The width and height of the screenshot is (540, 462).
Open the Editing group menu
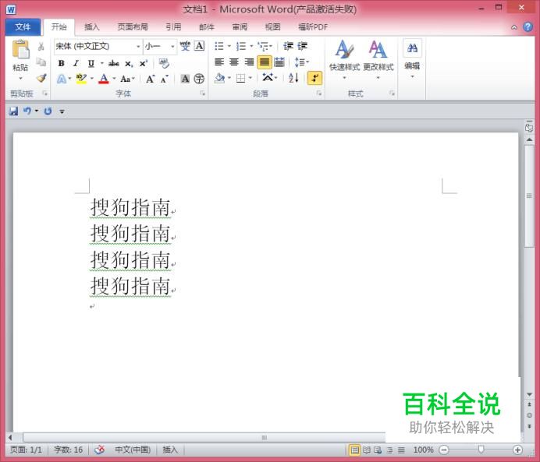pyautogui.click(x=412, y=59)
